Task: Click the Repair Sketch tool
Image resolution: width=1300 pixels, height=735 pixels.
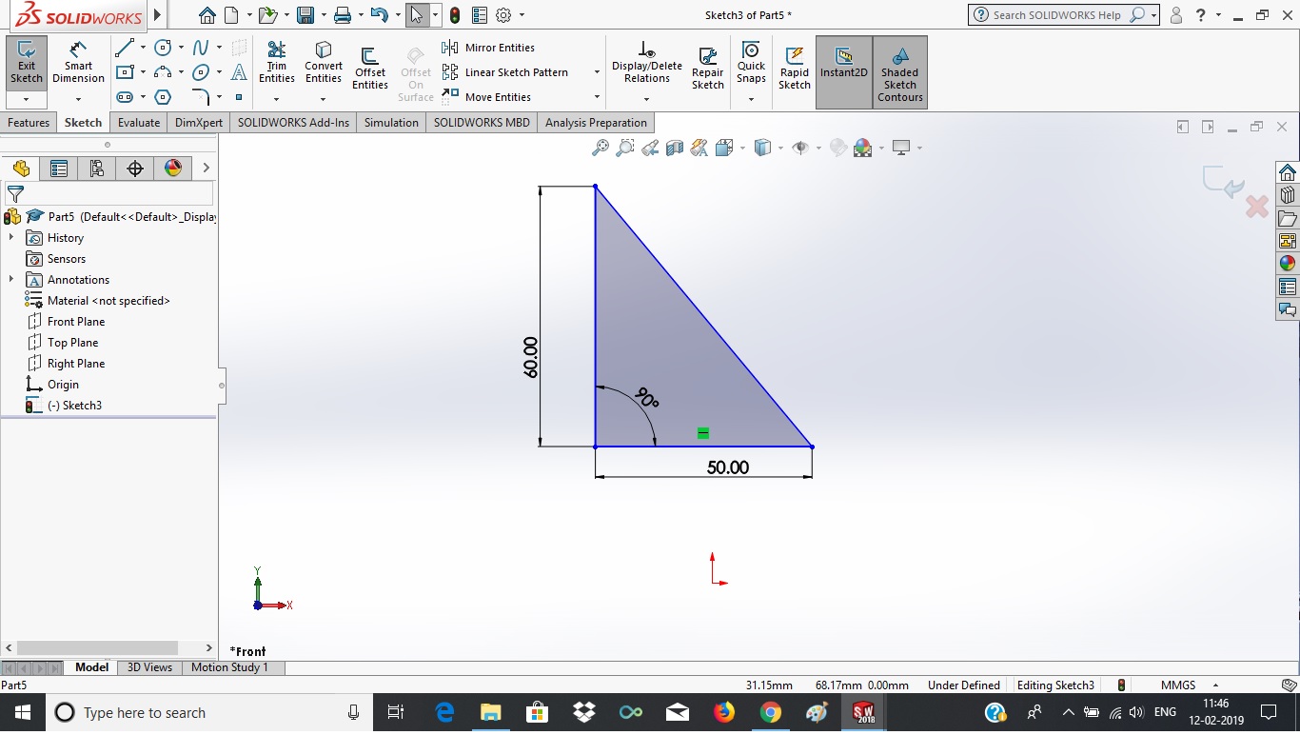Action: click(x=708, y=69)
